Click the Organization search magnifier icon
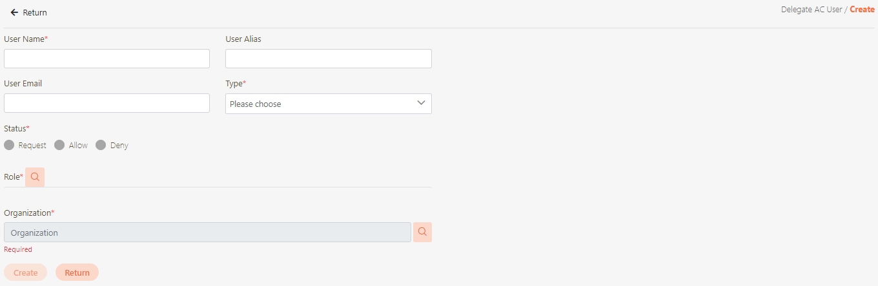Viewport: 878px width, 286px height. tap(422, 232)
